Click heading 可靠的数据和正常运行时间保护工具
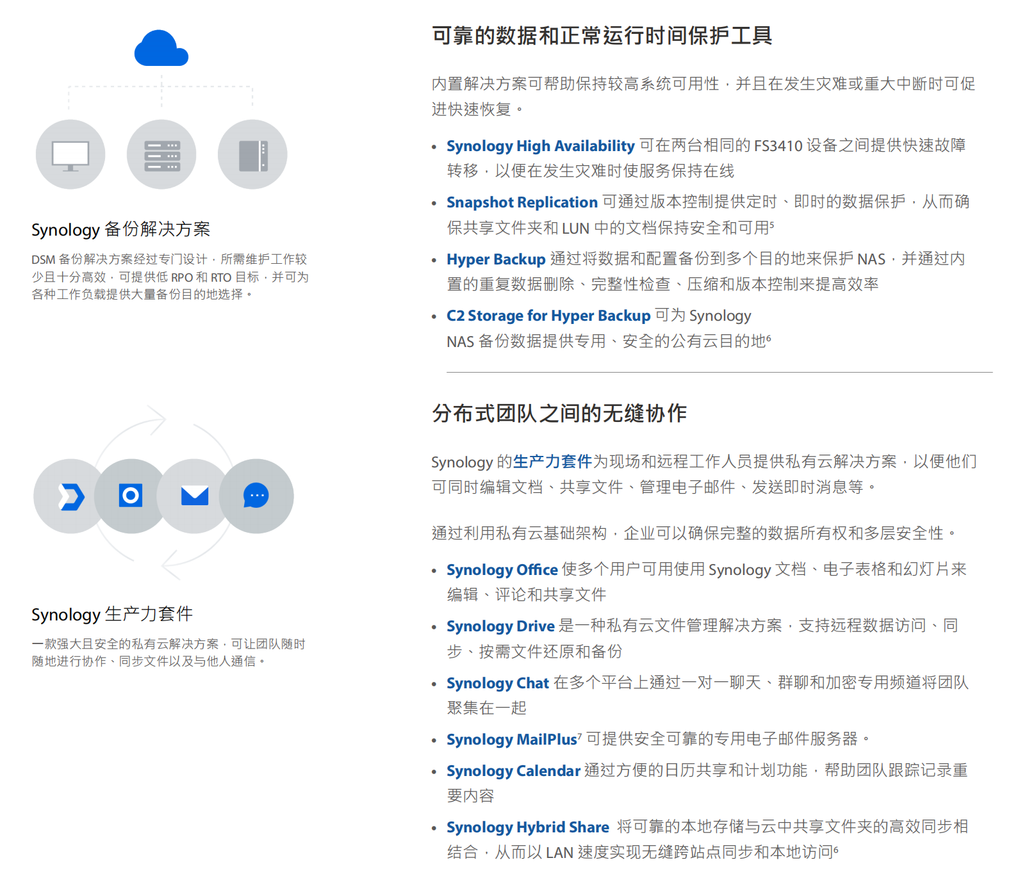 602,36
